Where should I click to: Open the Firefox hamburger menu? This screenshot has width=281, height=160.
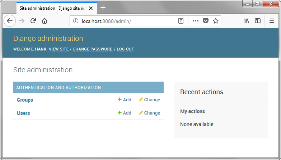pos(272,21)
